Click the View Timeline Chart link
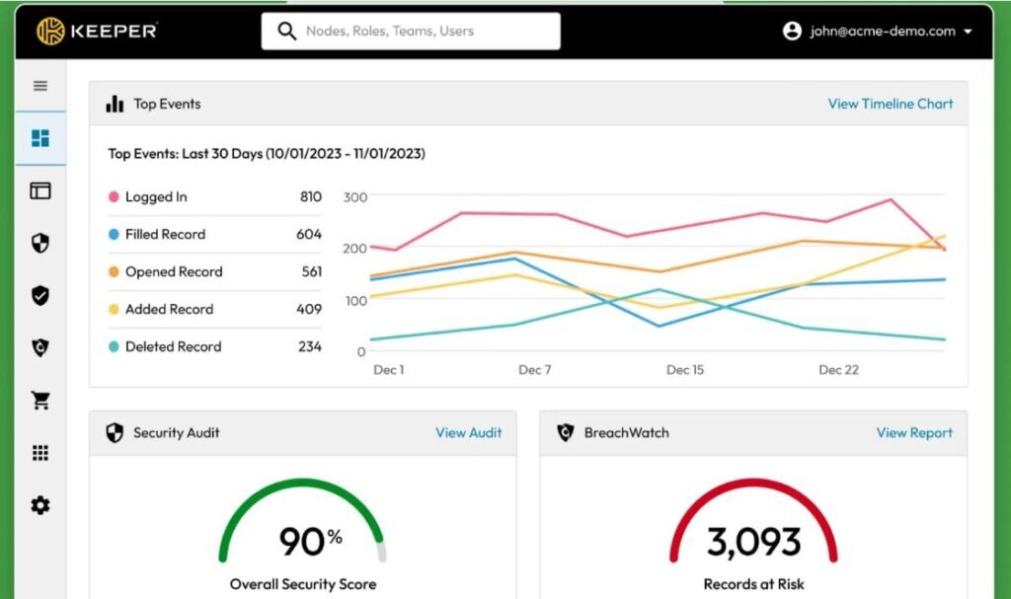This screenshot has width=1011, height=599. click(890, 104)
